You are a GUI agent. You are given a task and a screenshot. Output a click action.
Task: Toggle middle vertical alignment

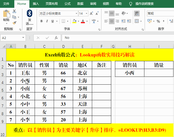point(112,13)
